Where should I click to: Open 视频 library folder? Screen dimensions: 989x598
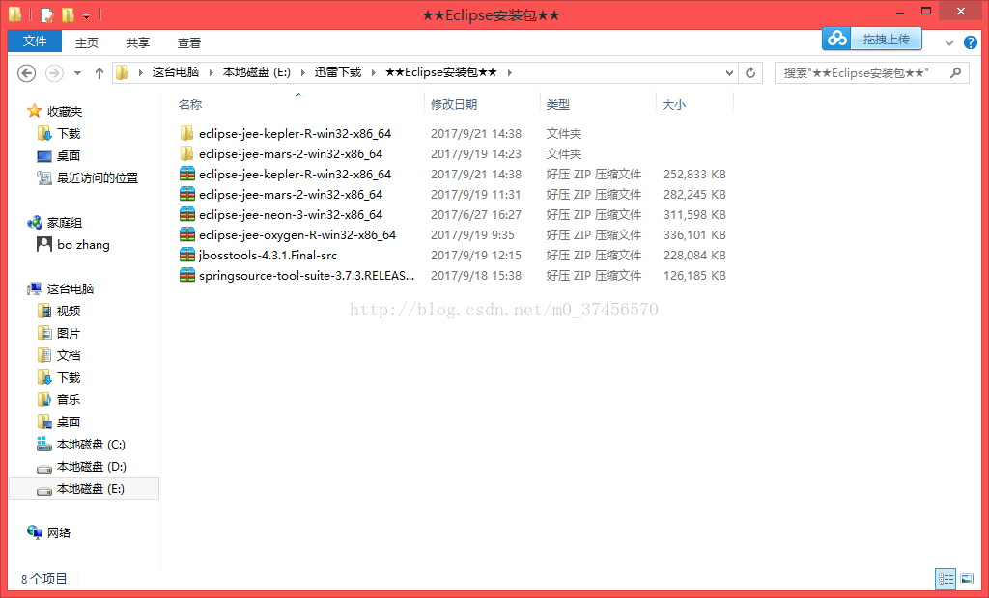pos(69,312)
